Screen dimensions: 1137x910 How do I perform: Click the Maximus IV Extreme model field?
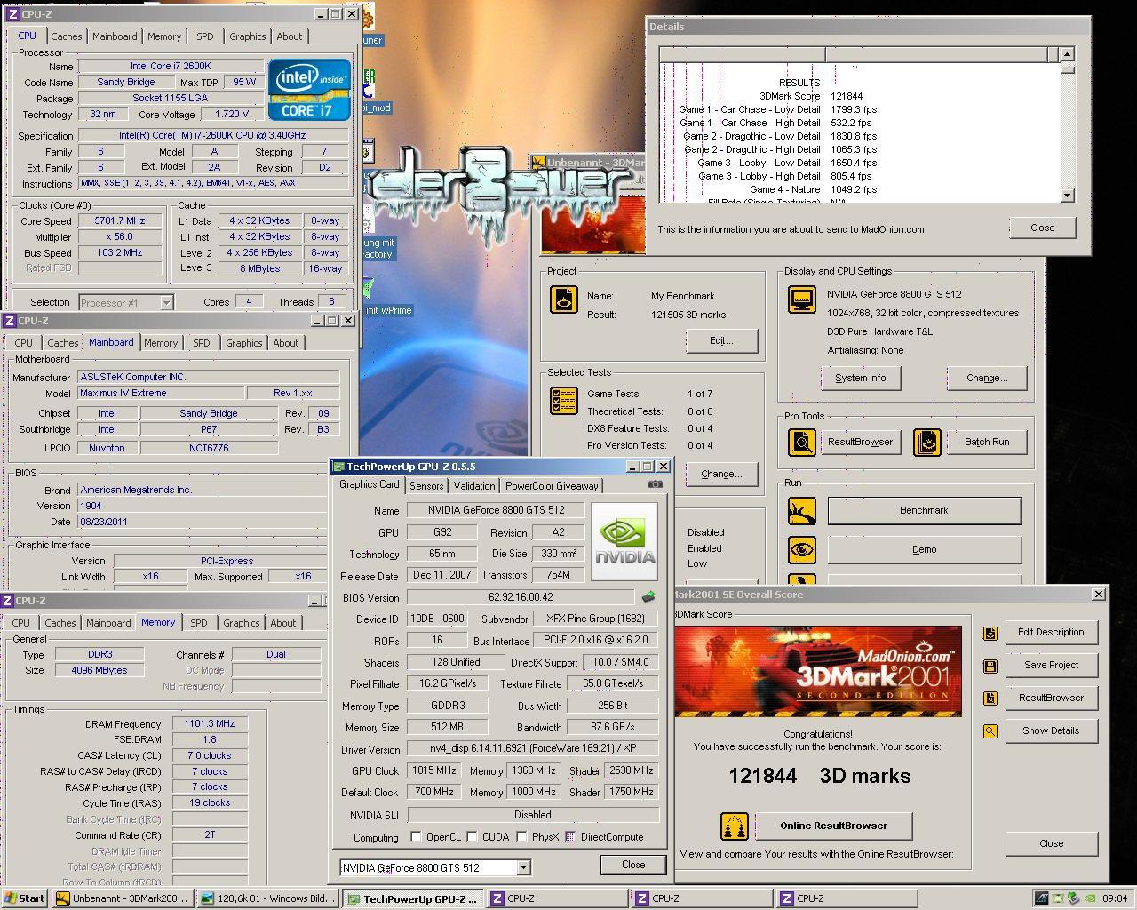(x=161, y=393)
